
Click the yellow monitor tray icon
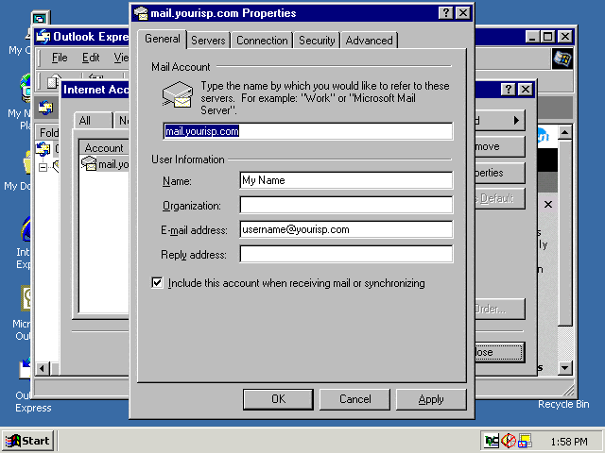pos(526,441)
